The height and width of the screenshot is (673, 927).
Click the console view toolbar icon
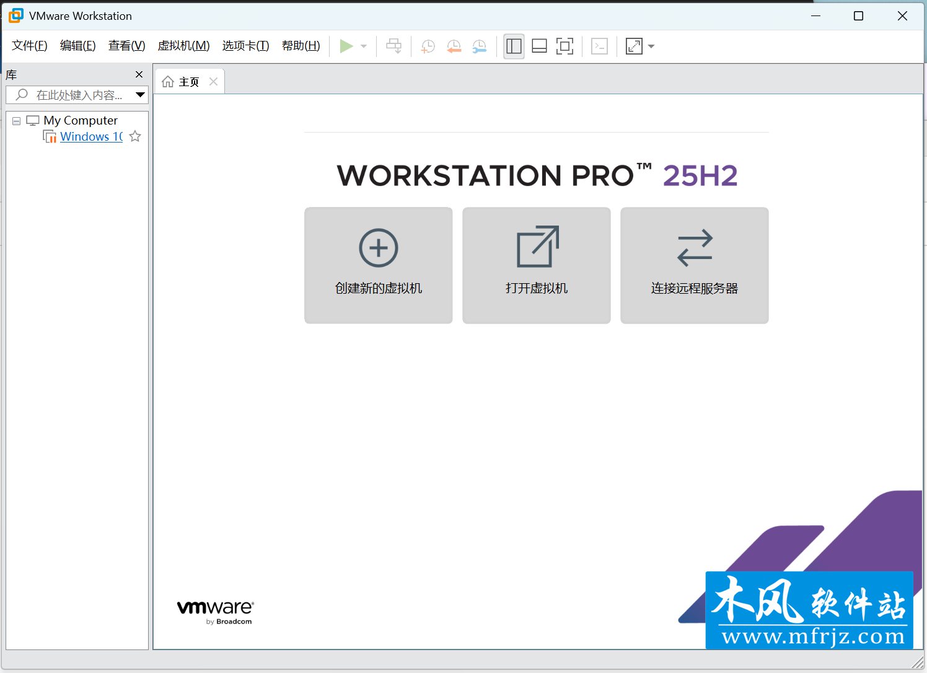coord(599,46)
